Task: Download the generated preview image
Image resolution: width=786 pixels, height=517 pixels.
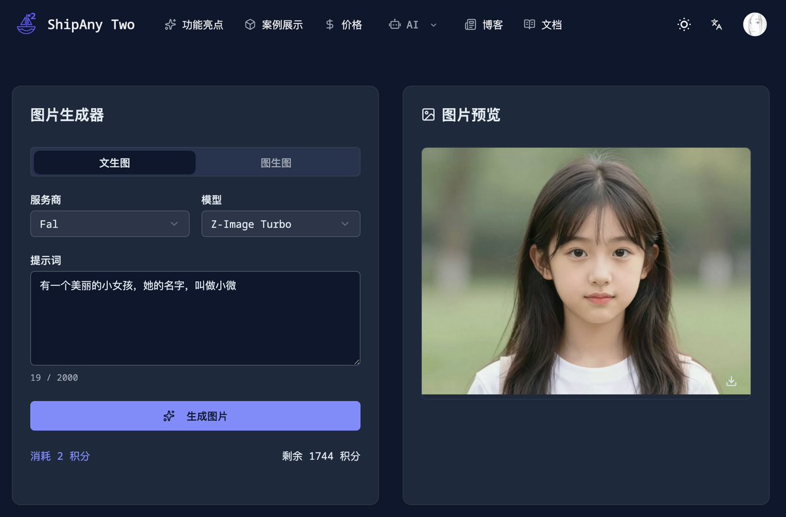Action: point(732,381)
